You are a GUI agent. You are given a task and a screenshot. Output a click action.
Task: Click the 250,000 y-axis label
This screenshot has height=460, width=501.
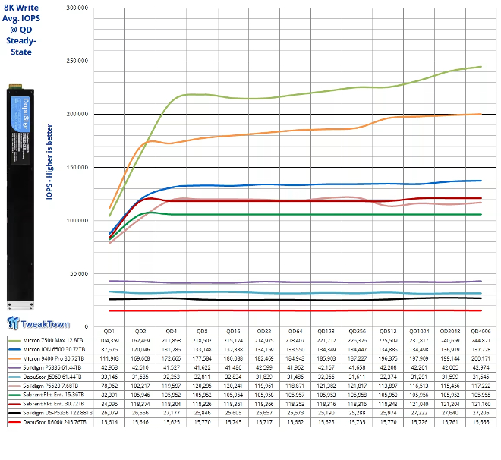(77, 61)
